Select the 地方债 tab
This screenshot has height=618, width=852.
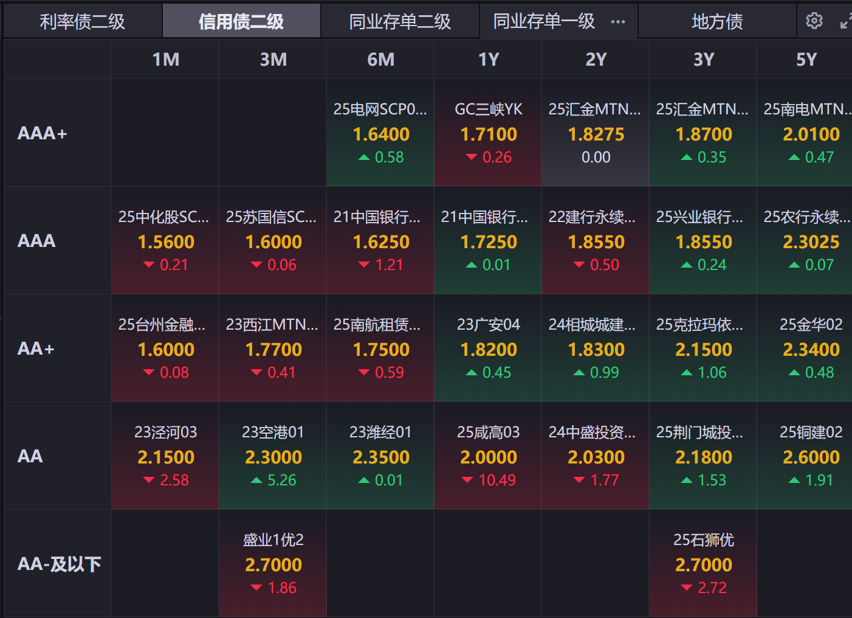click(x=717, y=22)
